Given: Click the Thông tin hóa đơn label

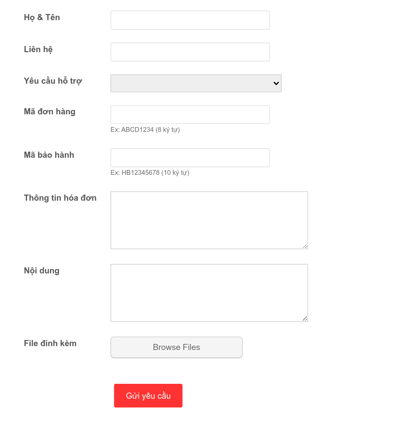Looking at the screenshot, I should [60, 198].
